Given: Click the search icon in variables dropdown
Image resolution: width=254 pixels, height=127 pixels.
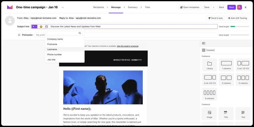Looking at the screenshot, I should [80, 33].
